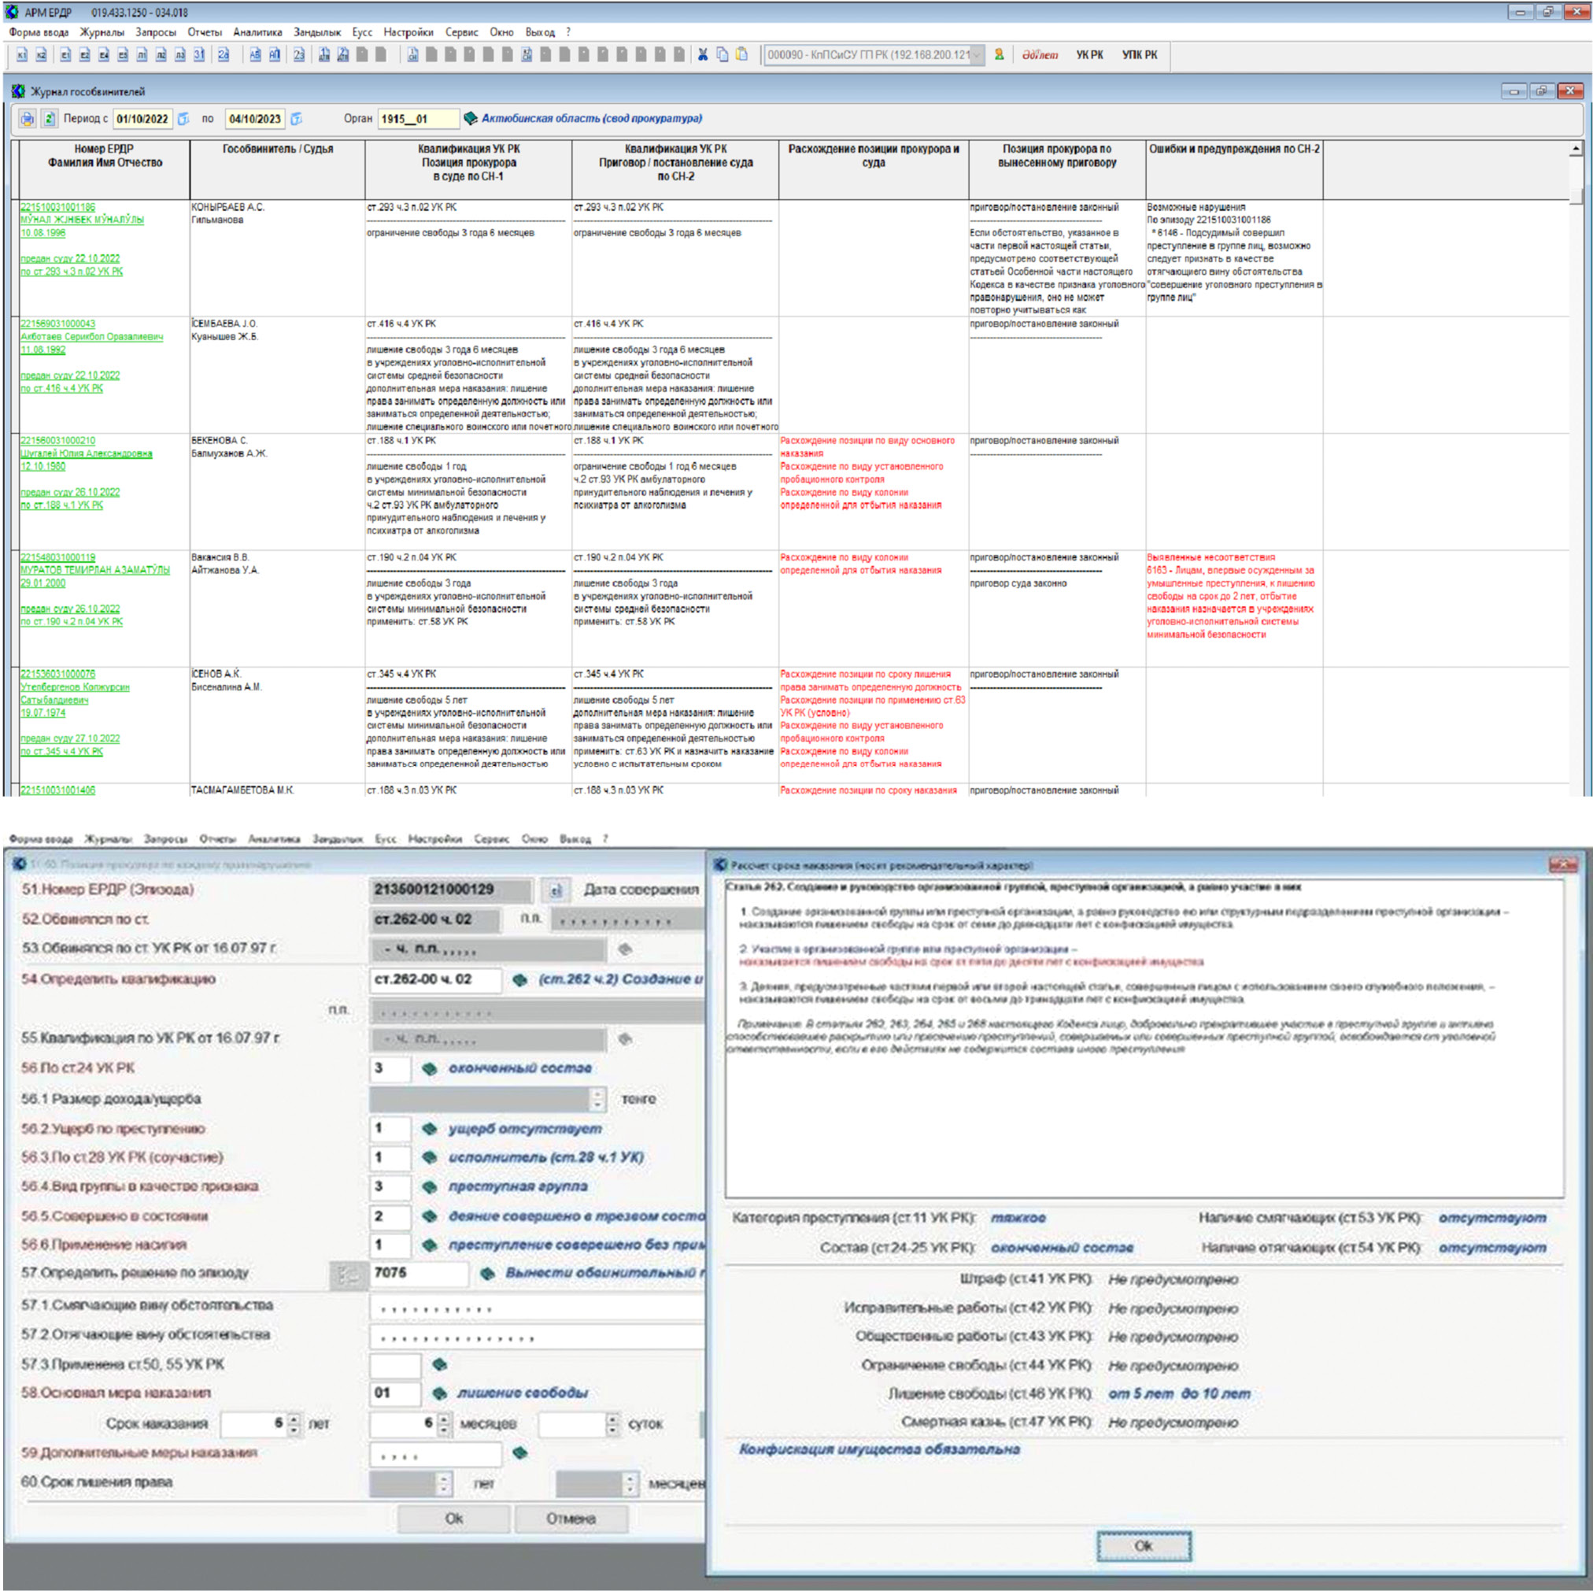1593x1591 pixels.
Task: Click the print icon beside Период с
Action: tap(28, 119)
